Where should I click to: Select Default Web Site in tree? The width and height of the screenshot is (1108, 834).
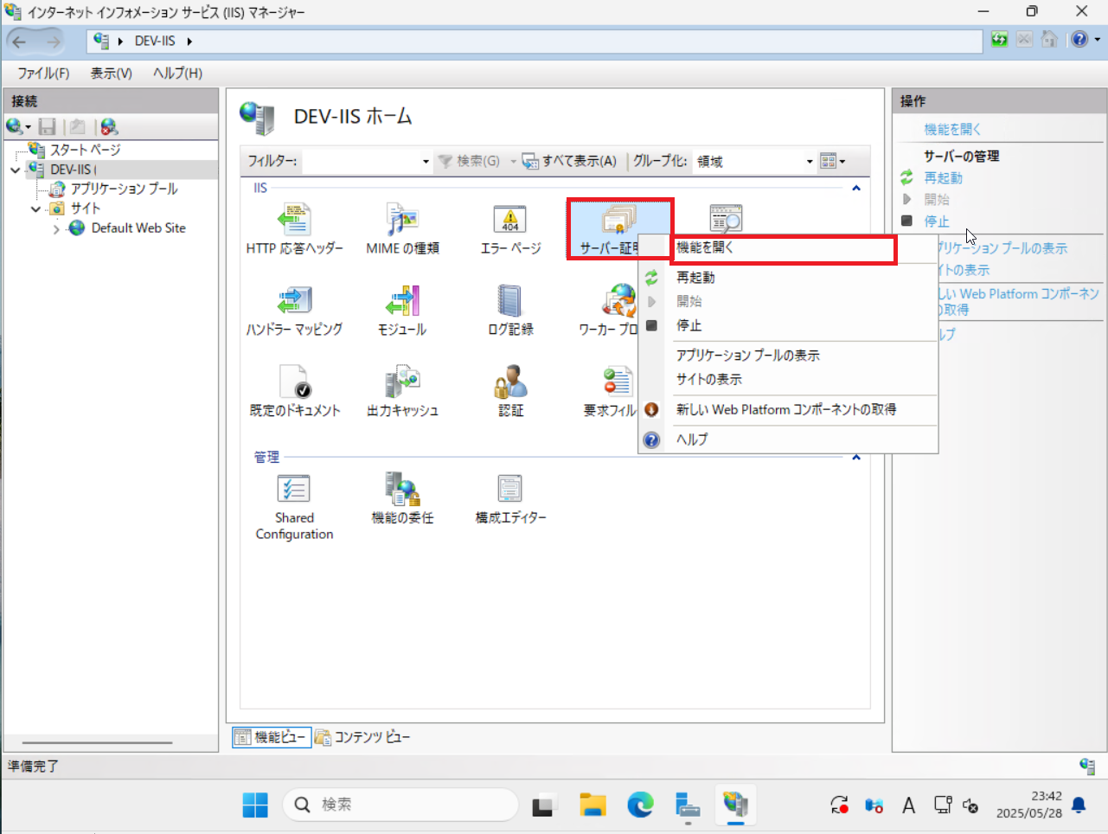138,228
